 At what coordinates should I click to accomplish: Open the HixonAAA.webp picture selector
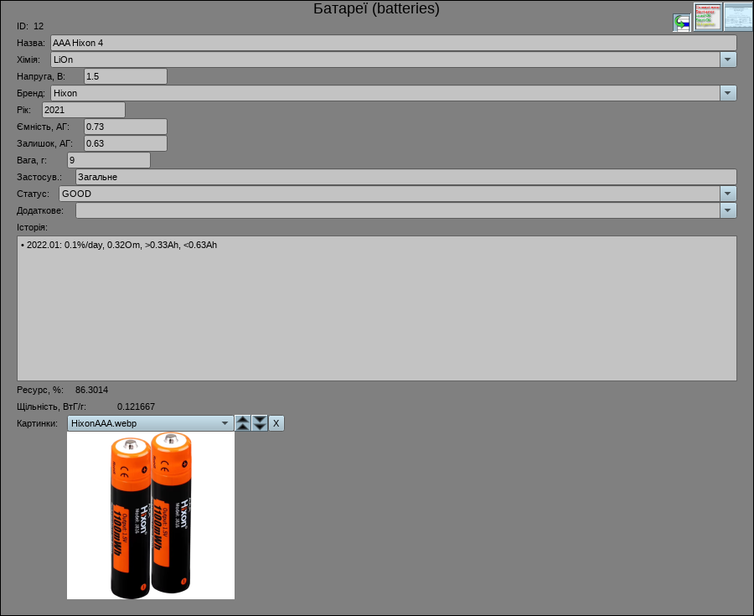(x=150, y=423)
